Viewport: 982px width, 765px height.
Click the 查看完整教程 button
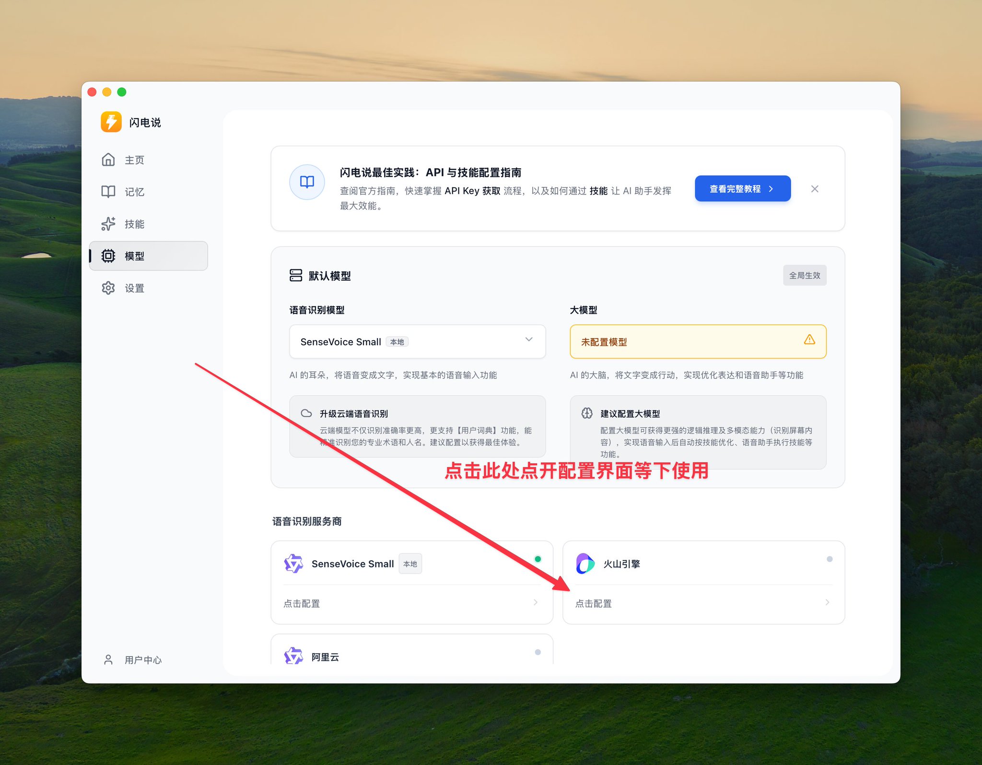(x=742, y=188)
